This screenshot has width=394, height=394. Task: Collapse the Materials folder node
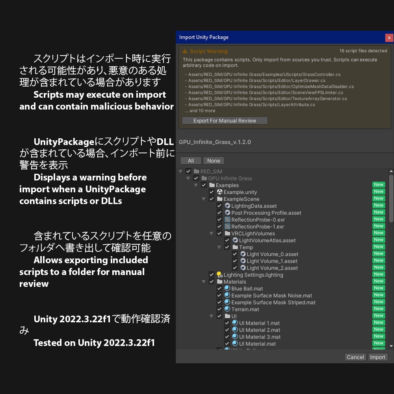pos(204,282)
